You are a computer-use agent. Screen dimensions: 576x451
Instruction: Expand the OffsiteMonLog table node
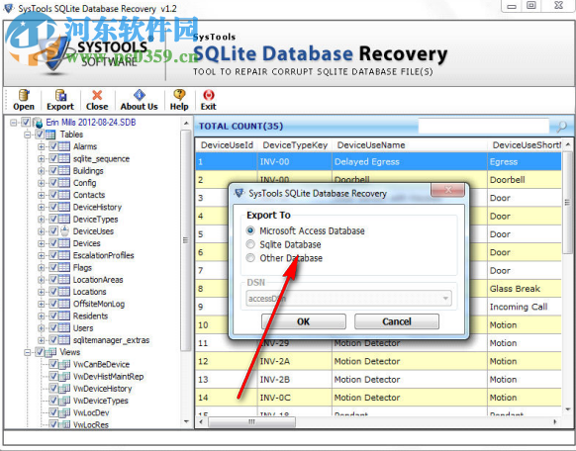tap(42, 305)
